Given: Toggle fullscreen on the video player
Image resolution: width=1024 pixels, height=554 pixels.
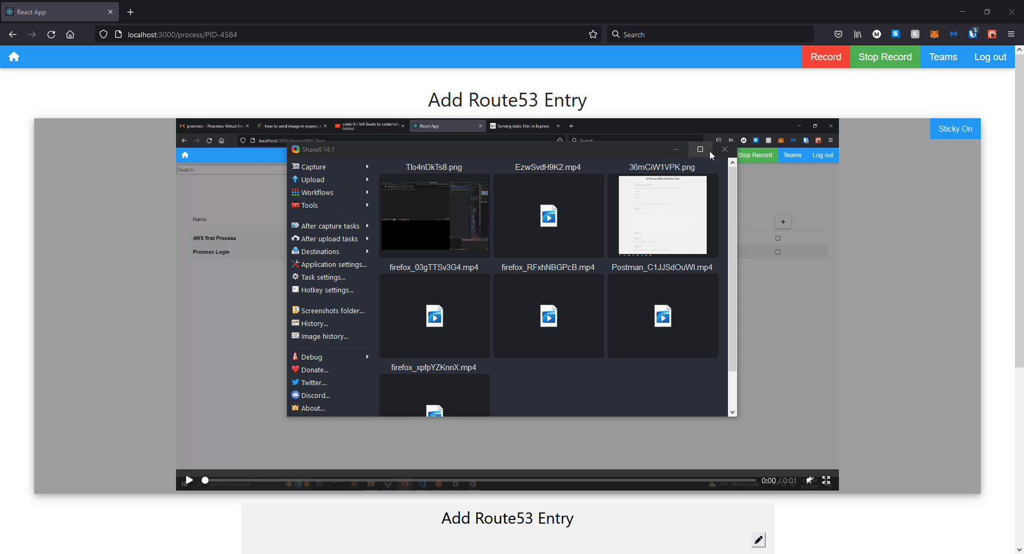Looking at the screenshot, I should tap(826, 480).
